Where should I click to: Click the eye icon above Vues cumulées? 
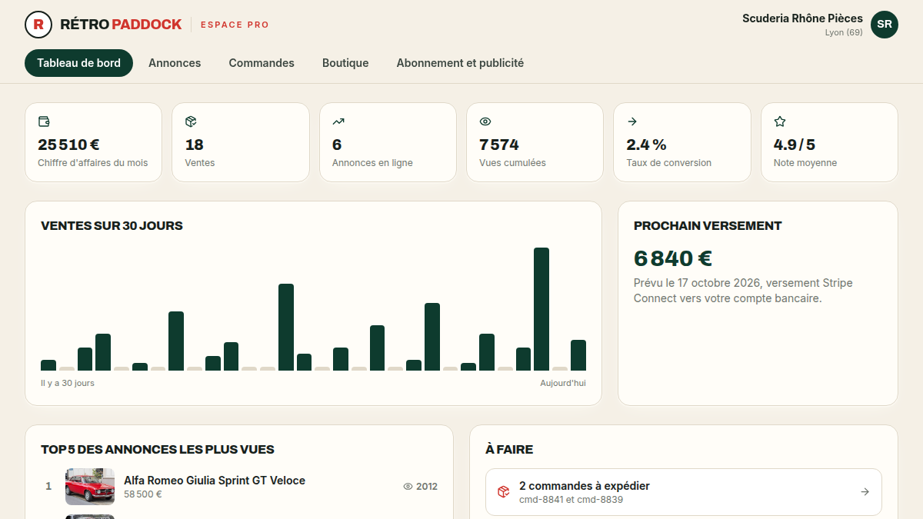[485, 121]
